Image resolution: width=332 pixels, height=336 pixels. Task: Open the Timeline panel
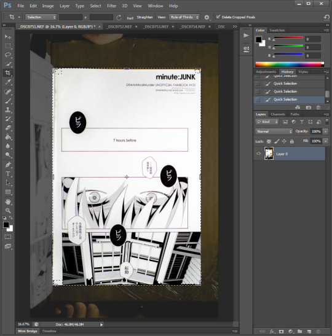(49, 331)
